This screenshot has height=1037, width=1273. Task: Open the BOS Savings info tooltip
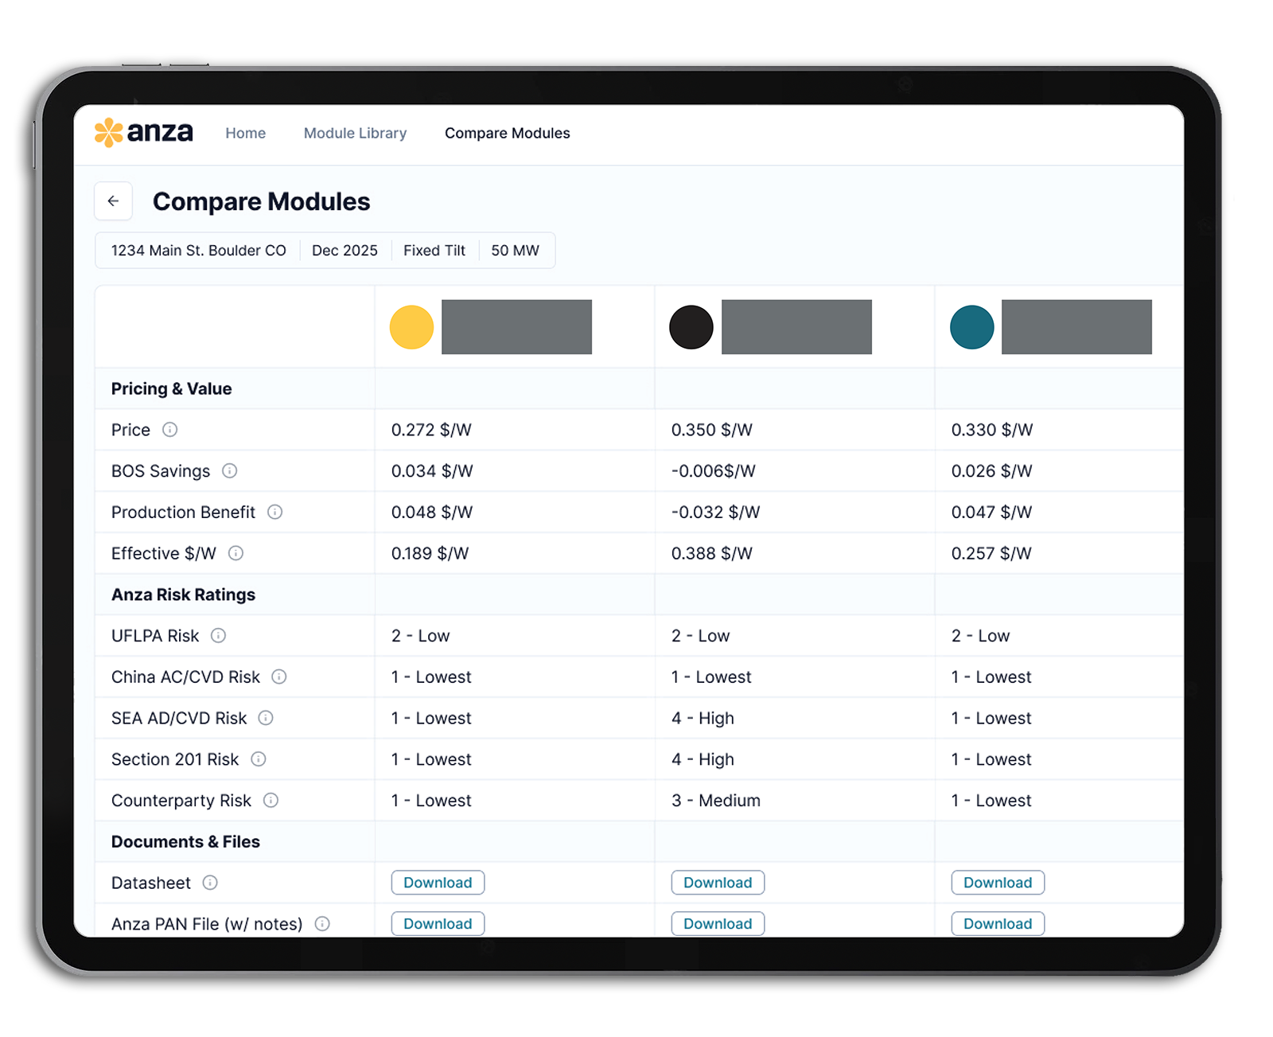230,471
